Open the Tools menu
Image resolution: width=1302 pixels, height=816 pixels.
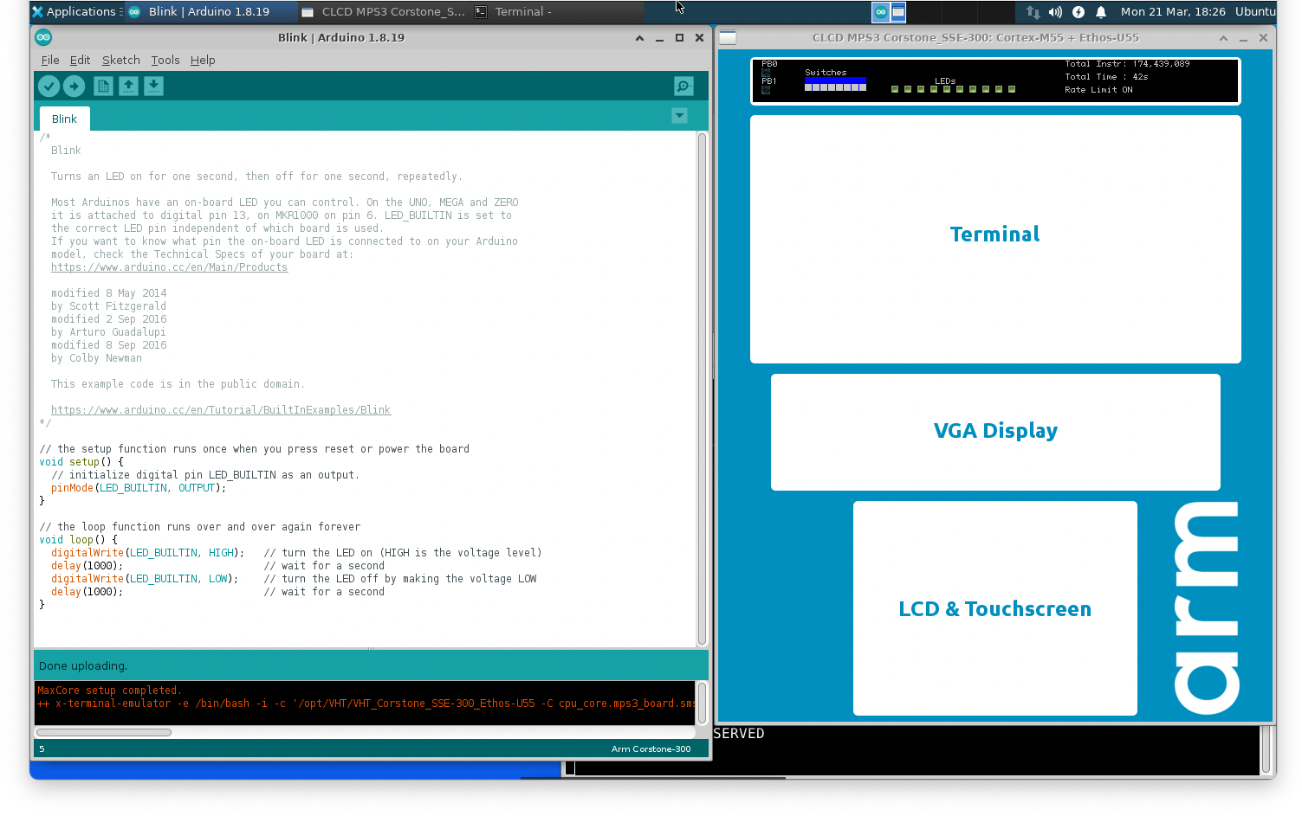tap(165, 60)
